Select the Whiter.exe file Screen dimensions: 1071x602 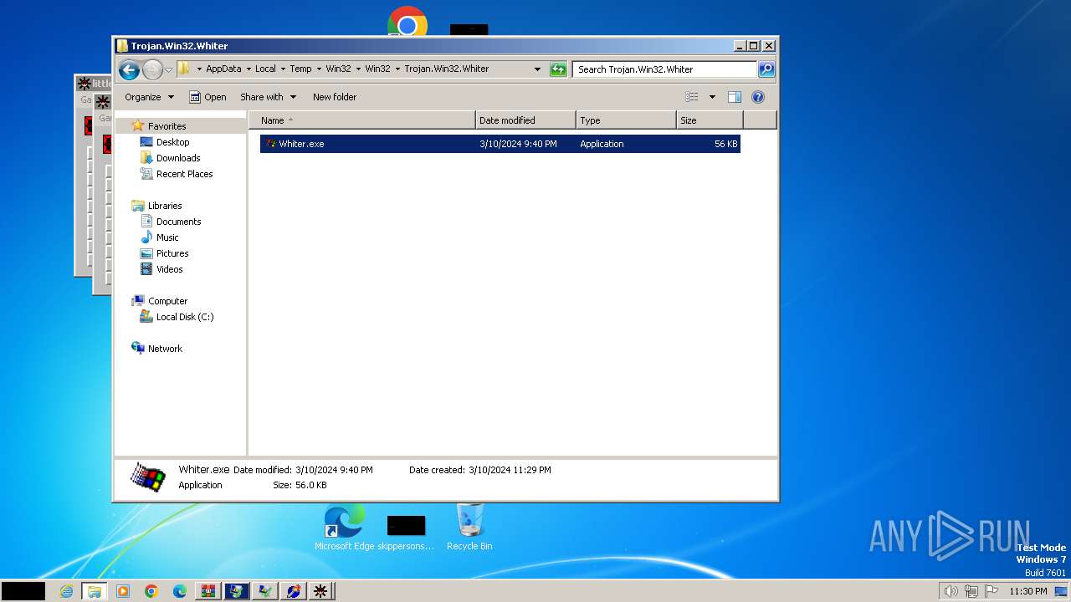pyautogui.click(x=500, y=144)
